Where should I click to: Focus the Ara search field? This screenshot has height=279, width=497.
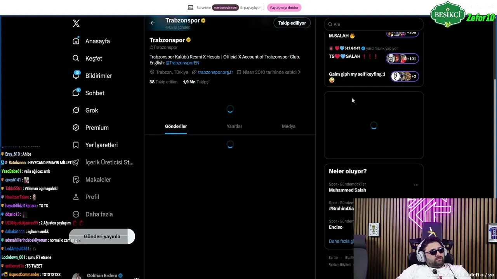pos(374,24)
